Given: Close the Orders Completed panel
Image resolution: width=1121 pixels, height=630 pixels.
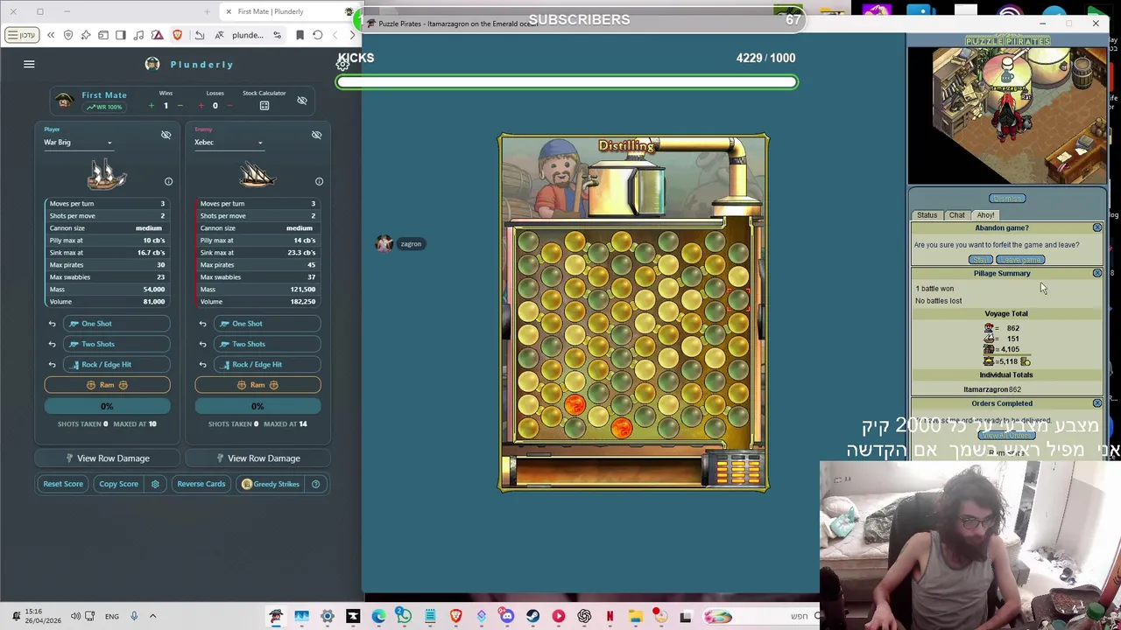Looking at the screenshot, I should 1096,403.
